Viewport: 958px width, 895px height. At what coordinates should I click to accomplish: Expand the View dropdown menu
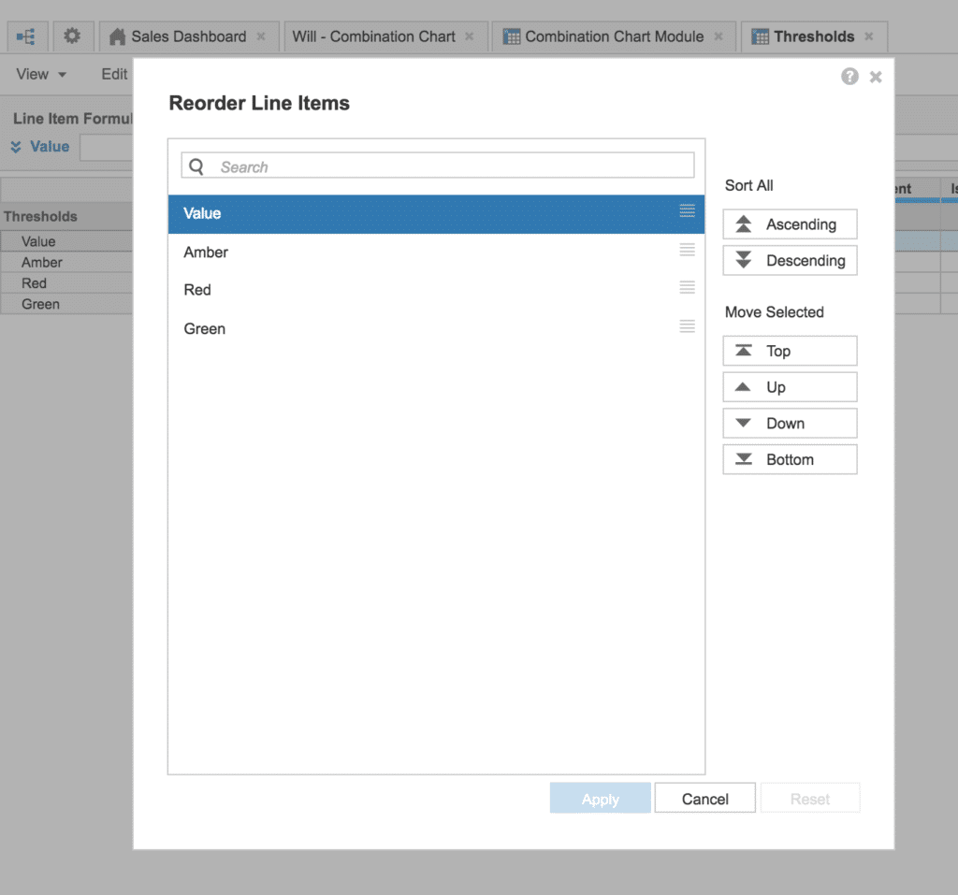tap(41, 74)
